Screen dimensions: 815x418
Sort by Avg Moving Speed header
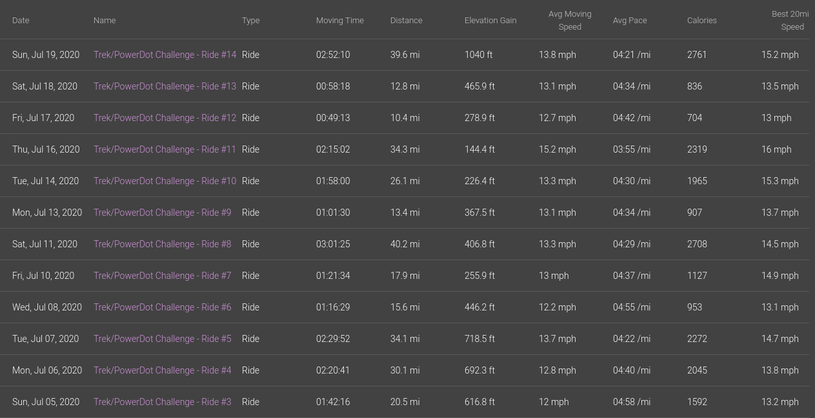pos(570,21)
